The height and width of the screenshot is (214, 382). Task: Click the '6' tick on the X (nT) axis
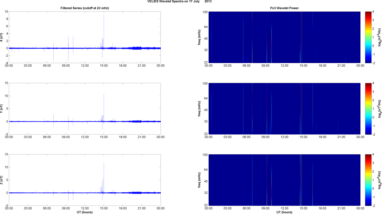[7, 26]
